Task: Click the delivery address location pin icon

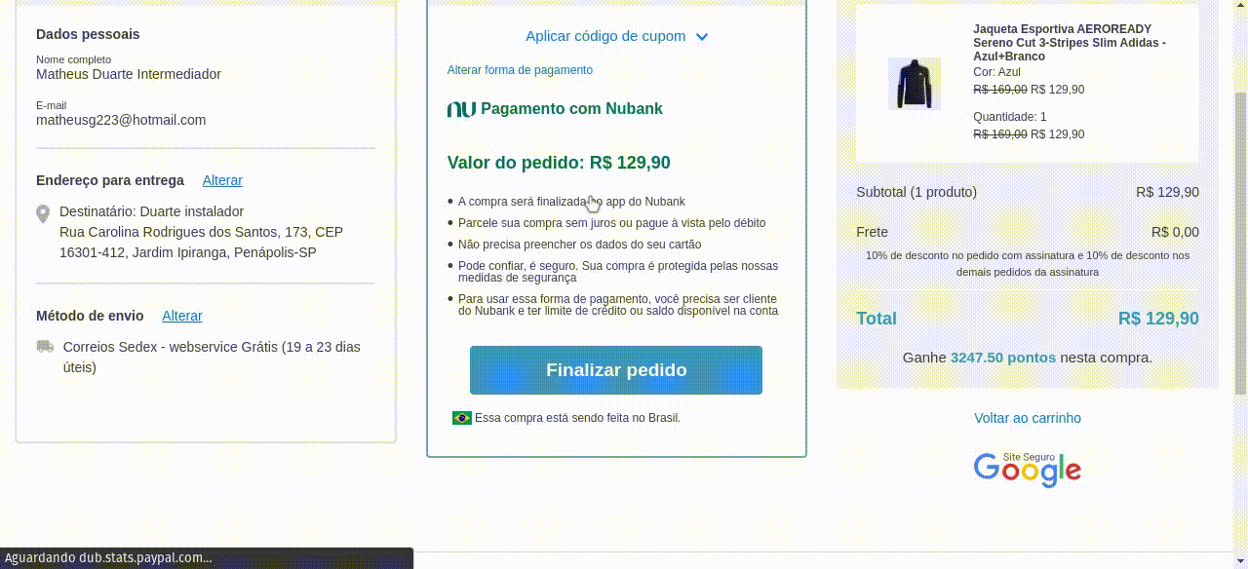Action: pos(43,214)
